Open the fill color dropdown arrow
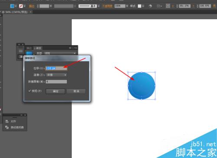This screenshot has height=158, width=217. tap(16, 6)
